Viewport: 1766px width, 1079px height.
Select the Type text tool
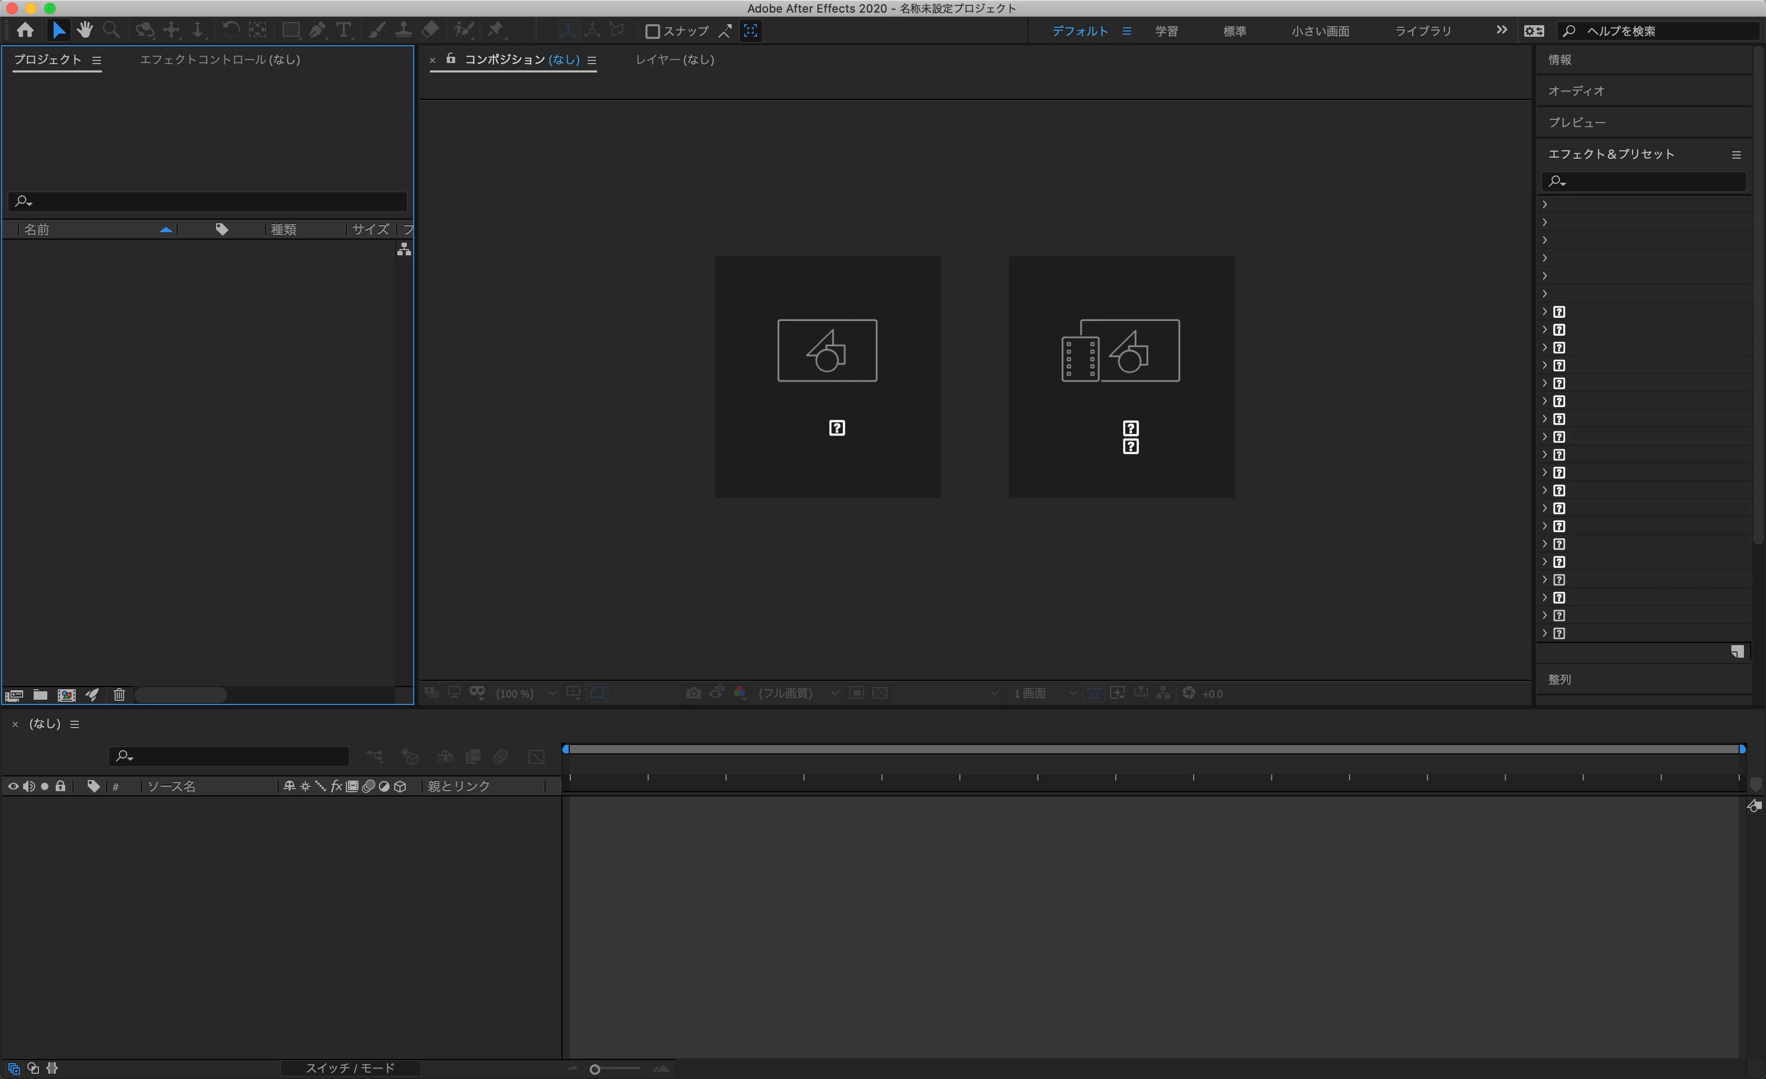[x=344, y=30]
